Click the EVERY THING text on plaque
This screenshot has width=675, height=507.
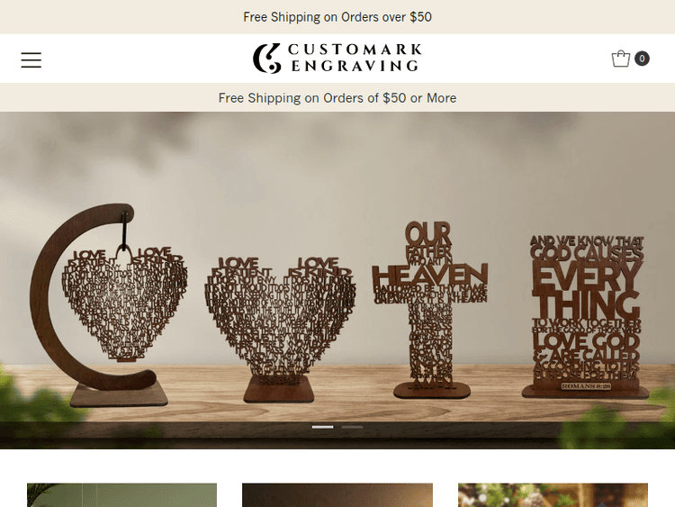[x=586, y=289]
